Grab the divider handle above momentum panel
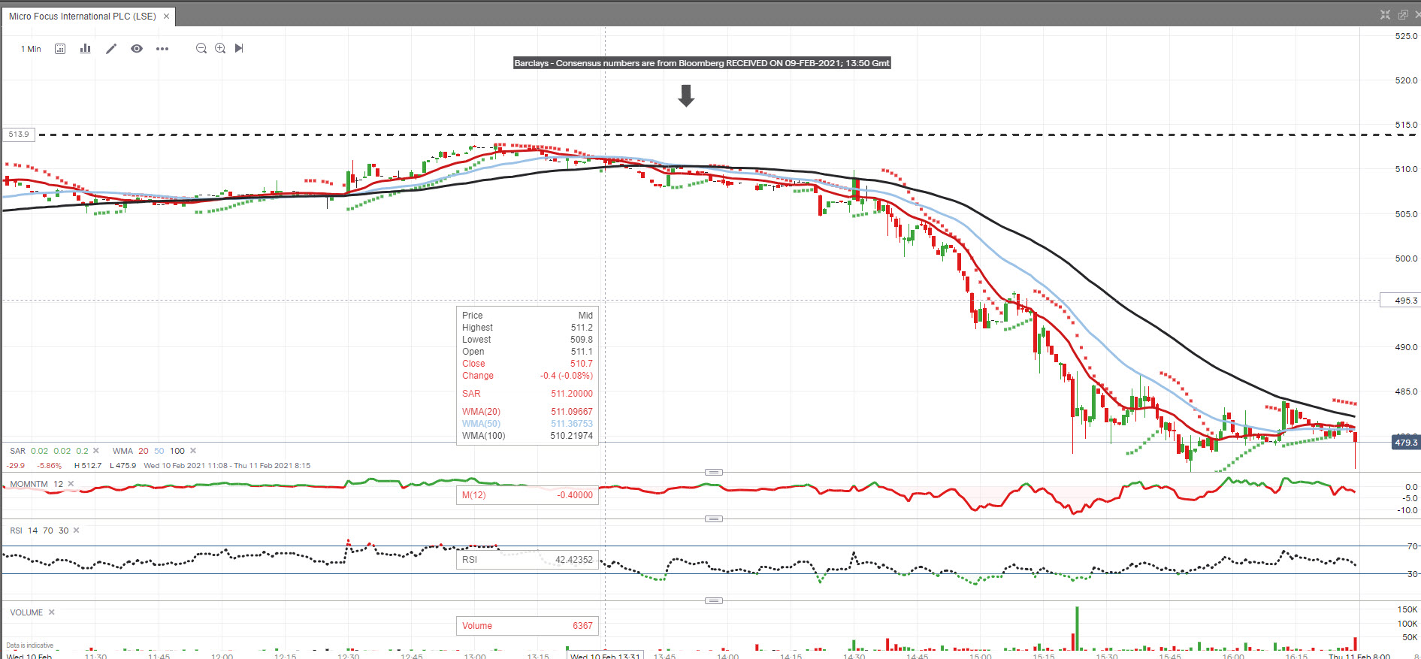 tap(714, 472)
